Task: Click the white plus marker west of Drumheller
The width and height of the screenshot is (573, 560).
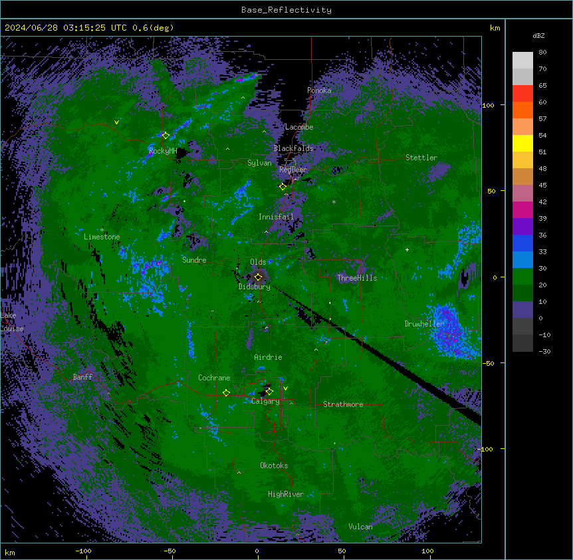Action: (x=407, y=249)
